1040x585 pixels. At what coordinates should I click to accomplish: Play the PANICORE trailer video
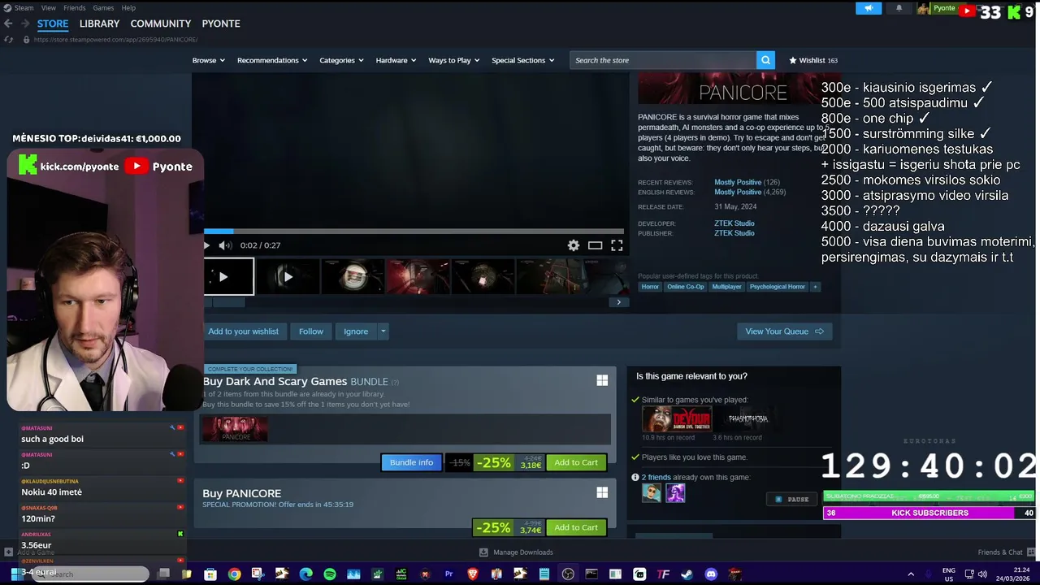(x=207, y=245)
